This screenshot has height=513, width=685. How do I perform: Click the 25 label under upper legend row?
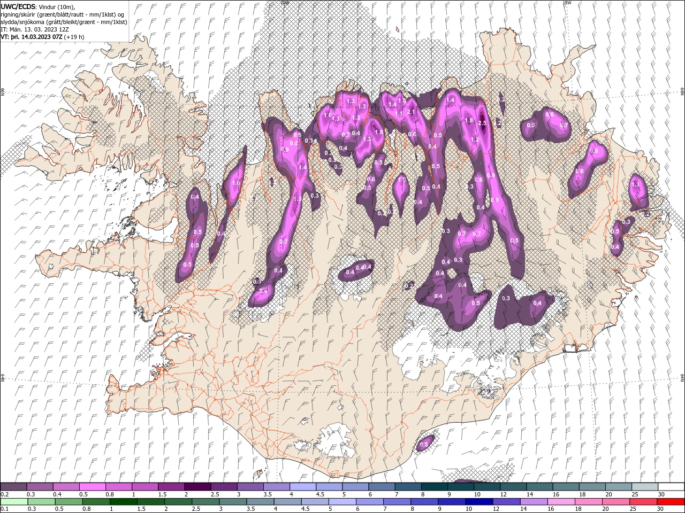point(635,494)
